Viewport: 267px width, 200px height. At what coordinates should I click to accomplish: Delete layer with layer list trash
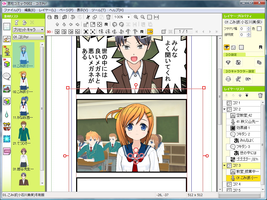260,95
